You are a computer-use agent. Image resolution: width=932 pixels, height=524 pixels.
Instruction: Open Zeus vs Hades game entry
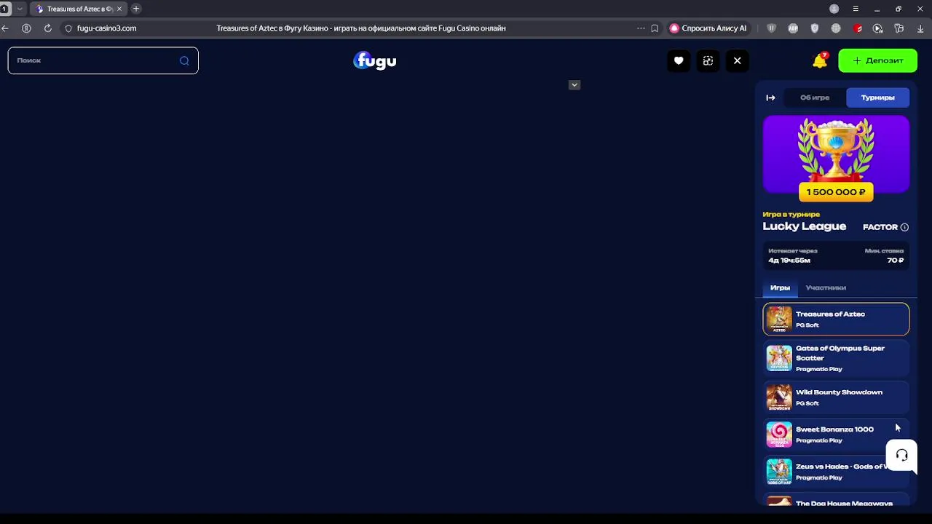pos(836,472)
